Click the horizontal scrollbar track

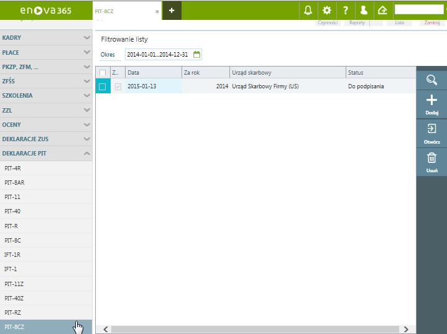click(x=255, y=329)
